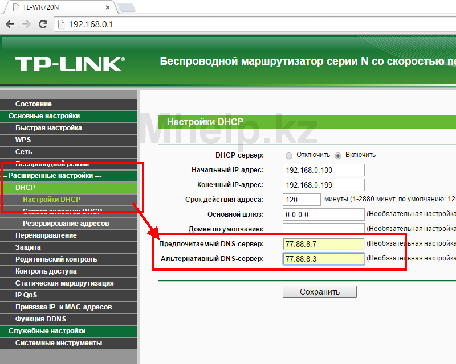Click the browser back arrow
This screenshot has height=364, width=456.
10,24
